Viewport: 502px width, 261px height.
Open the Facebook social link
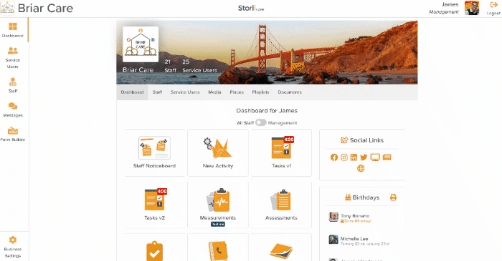334,157
